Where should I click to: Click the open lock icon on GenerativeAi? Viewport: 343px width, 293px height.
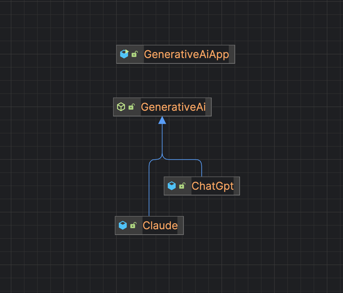tap(132, 107)
